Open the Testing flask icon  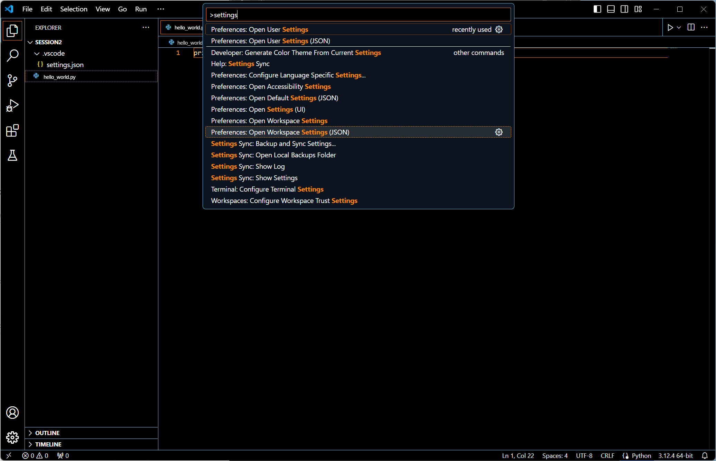click(x=12, y=156)
